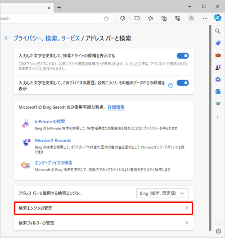
Task: Click the page vertical scrollbar
Action: click(210, 128)
